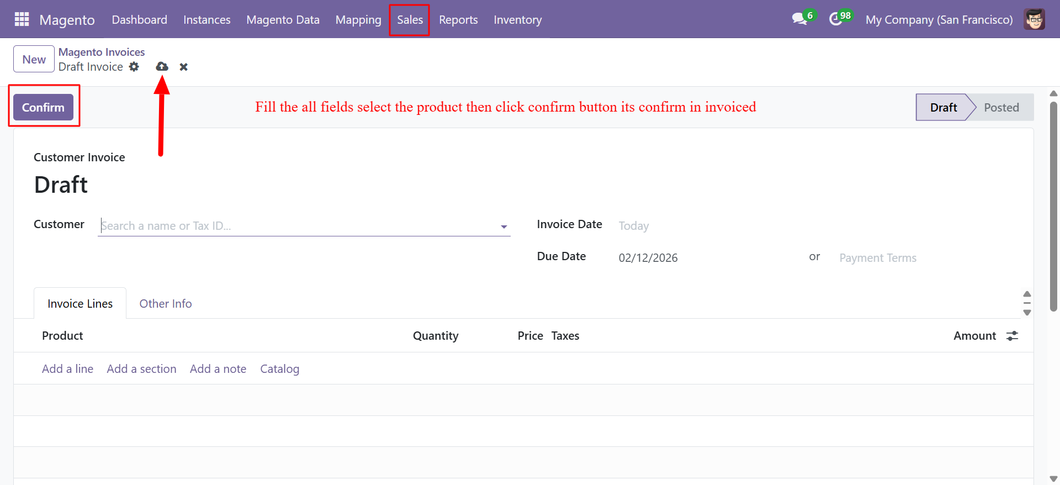Go back to Magento Invoices breadcrumb
Viewport: 1060px width, 485px height.
click(102, 52)
